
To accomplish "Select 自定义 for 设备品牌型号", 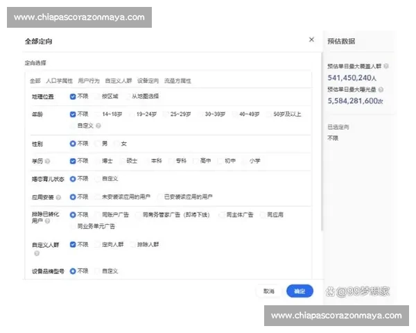I will click(x=98, y=271).
